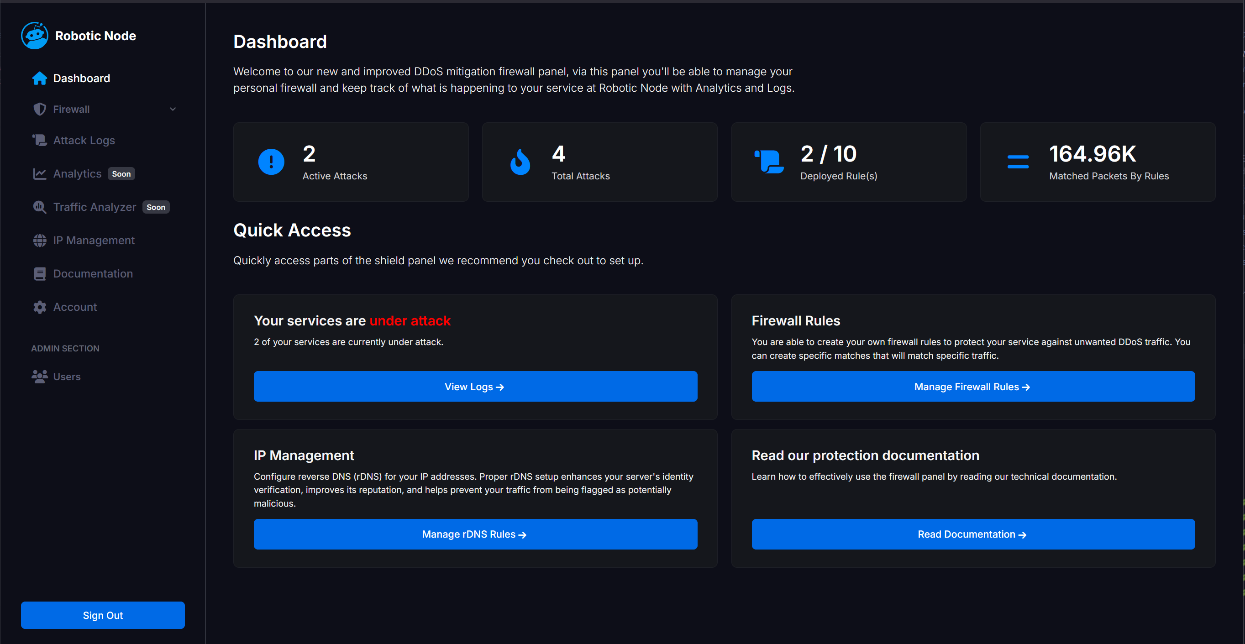The width and height of the screenshot is (1245, 644).
Task: Click the ADMIN SECTION heading
Action: tap(65, 348)
